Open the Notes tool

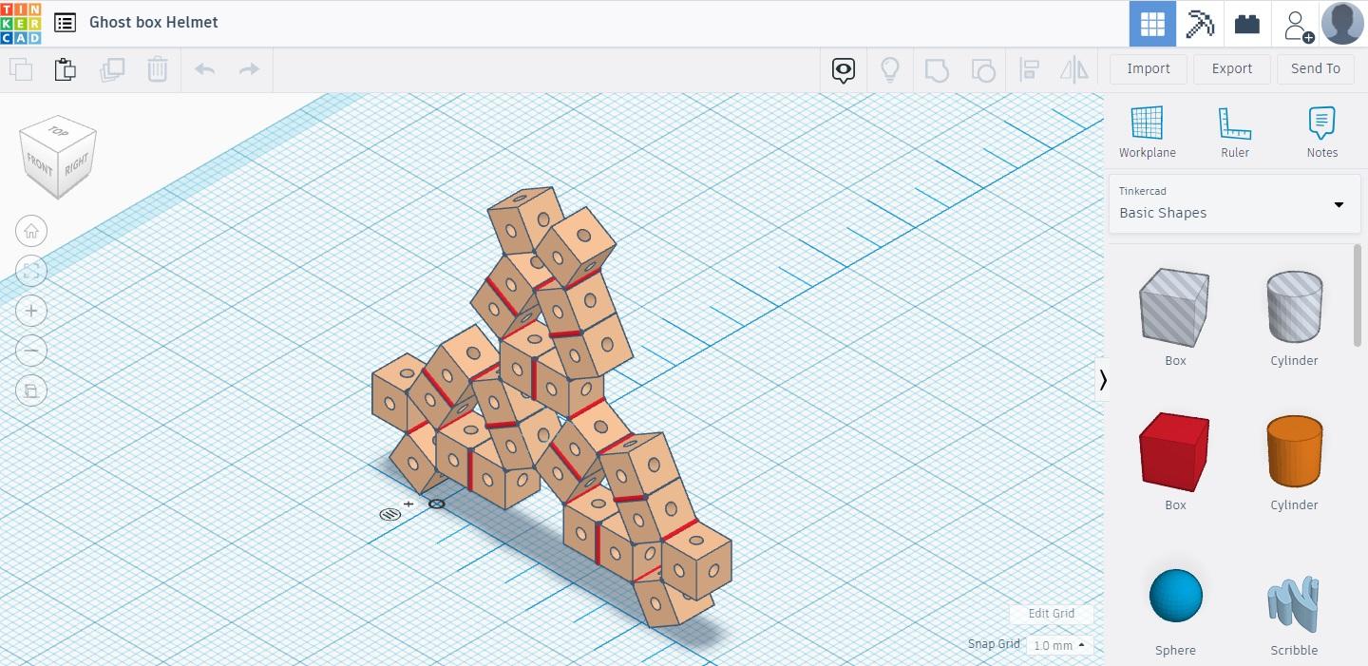(1321, 132)
